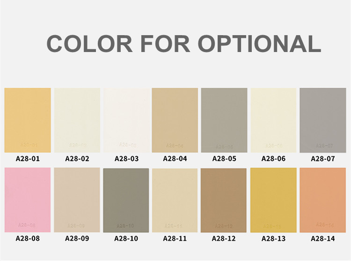The image size is (351, 261).
Task: Select the A28-12 brown swatch
Action: (x=224, y=200)
